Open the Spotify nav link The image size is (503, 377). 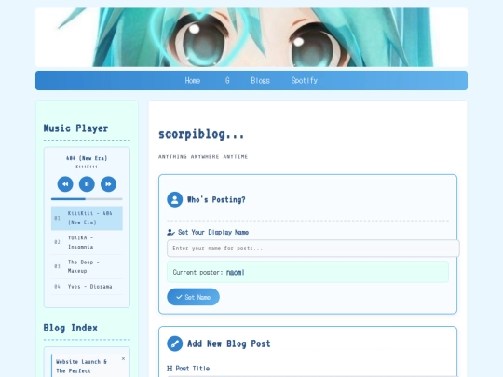(305, 80)
